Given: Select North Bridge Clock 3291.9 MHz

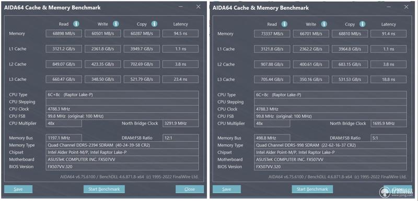Looking at the screenshot, I should (x=180, y=123).
